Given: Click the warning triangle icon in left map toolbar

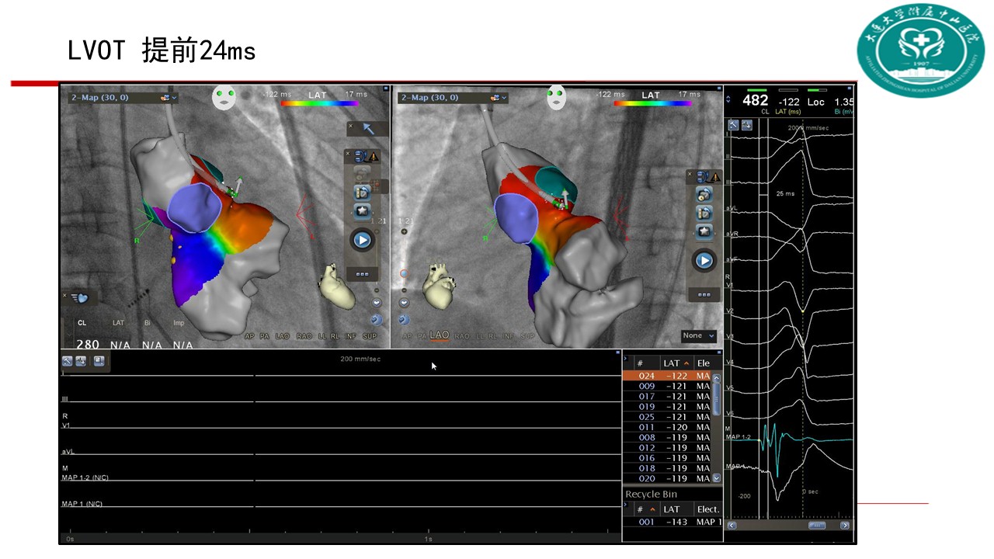Looking at the screenshot, I should (x=374, y=156).
